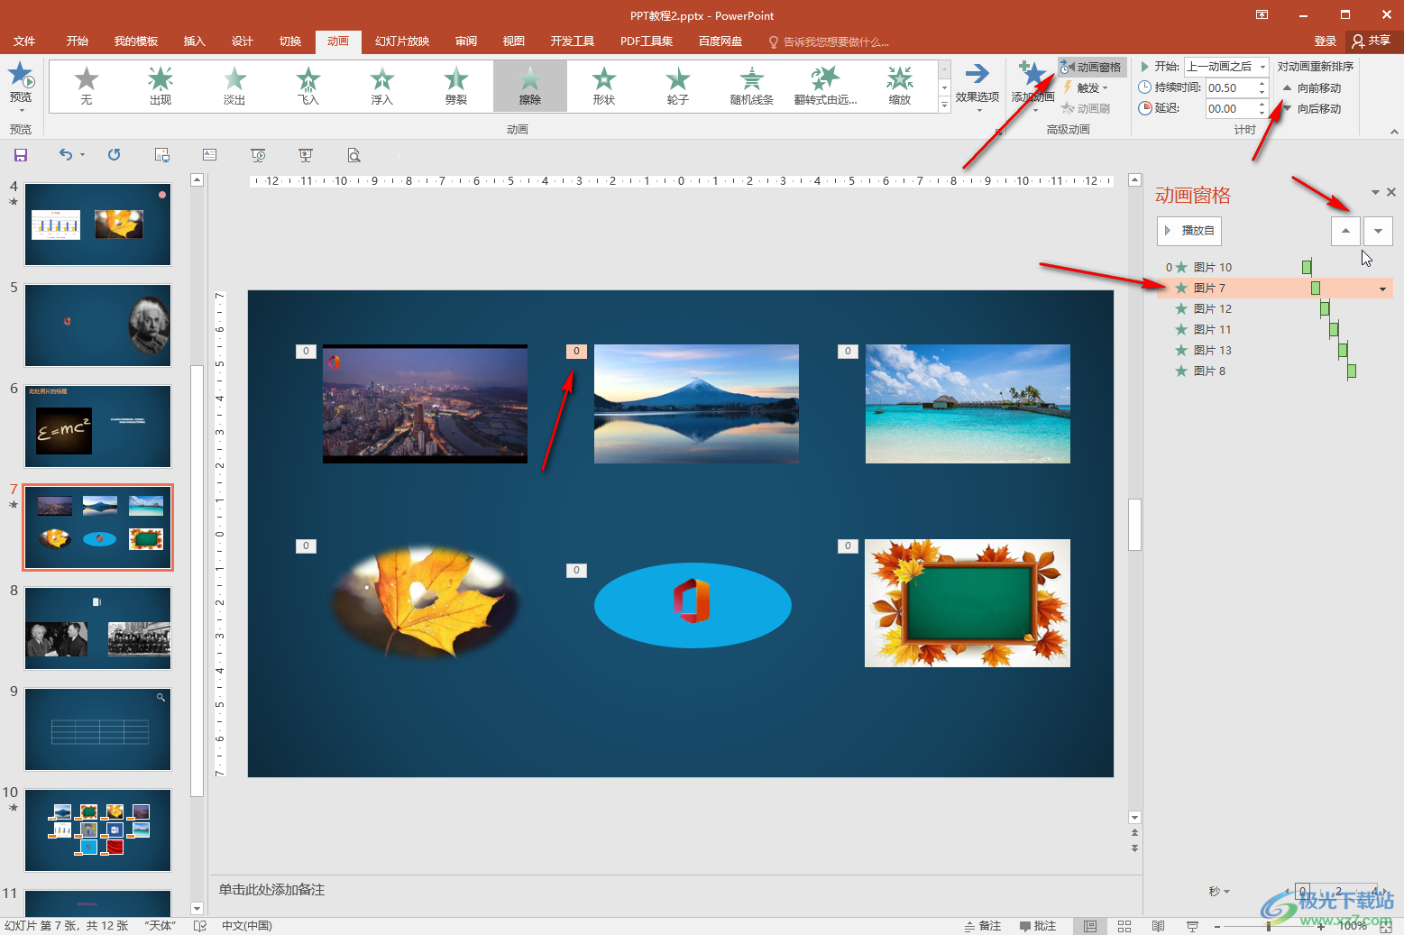Select the 翻转式由远 animation effect
The image size is (1404, 935).
click(x=826, y=87)
